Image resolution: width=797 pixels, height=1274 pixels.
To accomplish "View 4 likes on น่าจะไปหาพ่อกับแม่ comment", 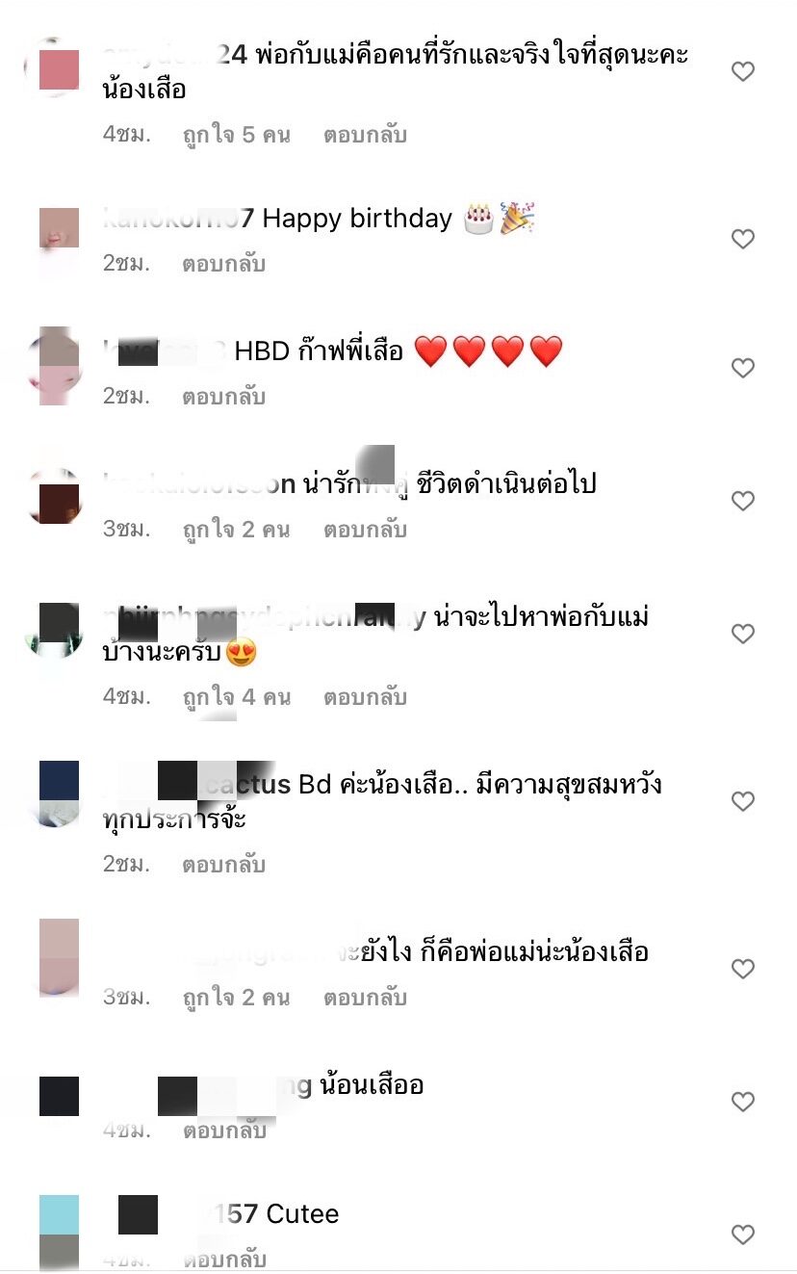I will [x=236, y=697].
